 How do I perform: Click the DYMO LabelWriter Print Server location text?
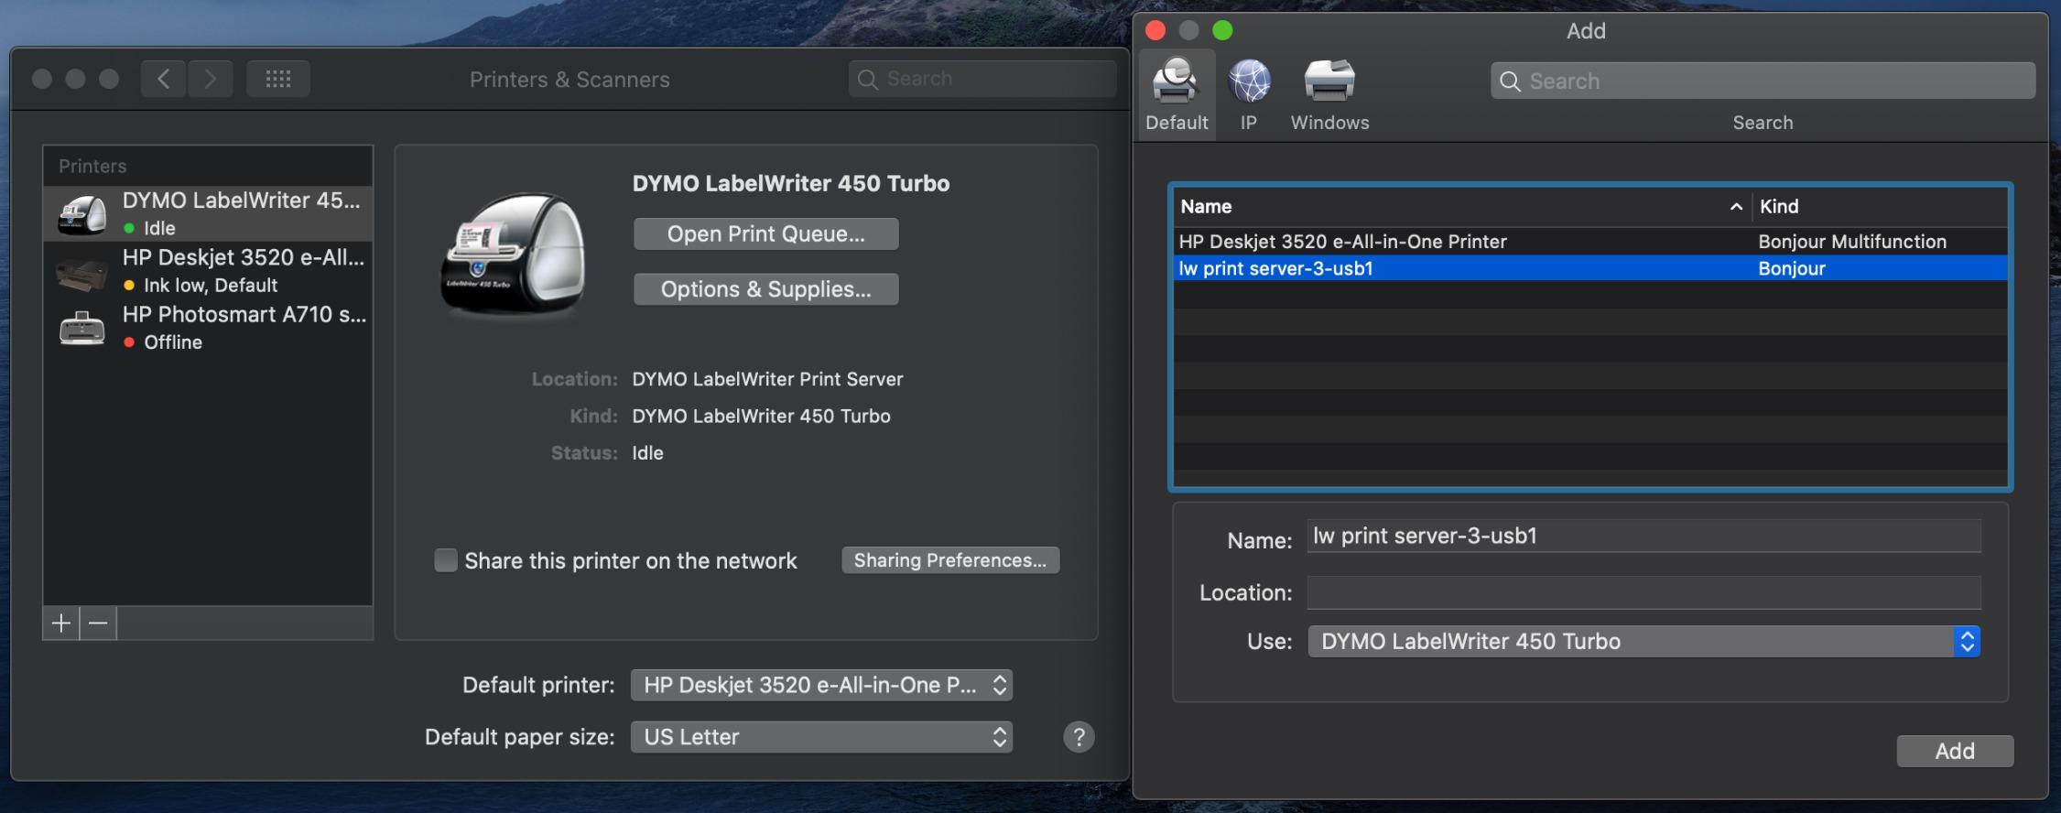tap(767, 379)
